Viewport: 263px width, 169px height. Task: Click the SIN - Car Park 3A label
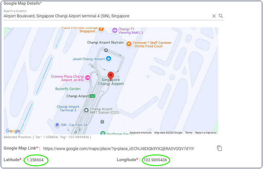pyautogui.click(x=74, y=125)
